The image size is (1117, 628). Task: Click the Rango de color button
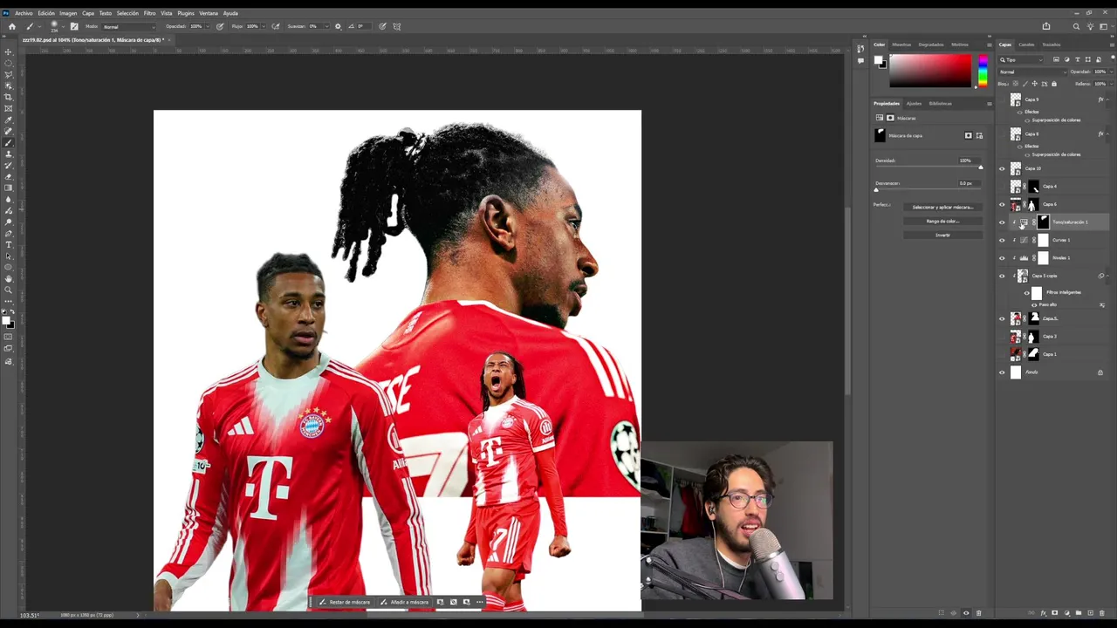(942, 222)
